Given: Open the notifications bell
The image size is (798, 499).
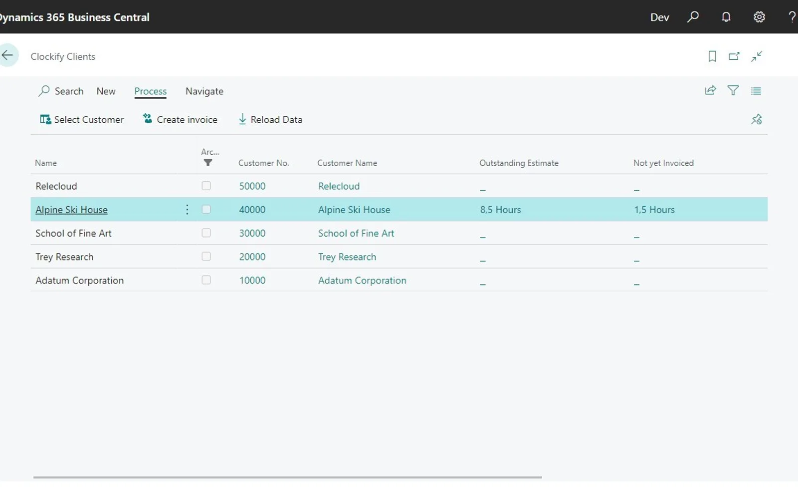Looking at the screenshot, I should (x=726, y=17).
